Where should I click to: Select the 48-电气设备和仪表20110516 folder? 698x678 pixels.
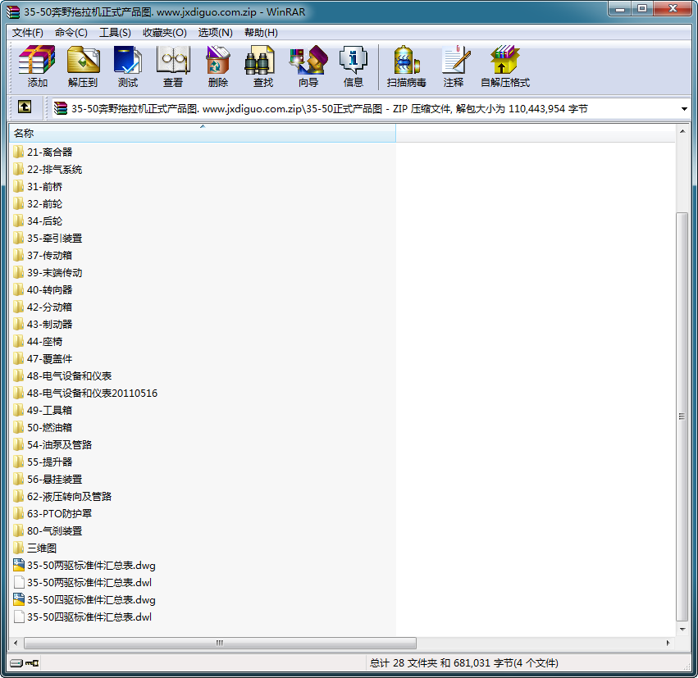point(92,394)
